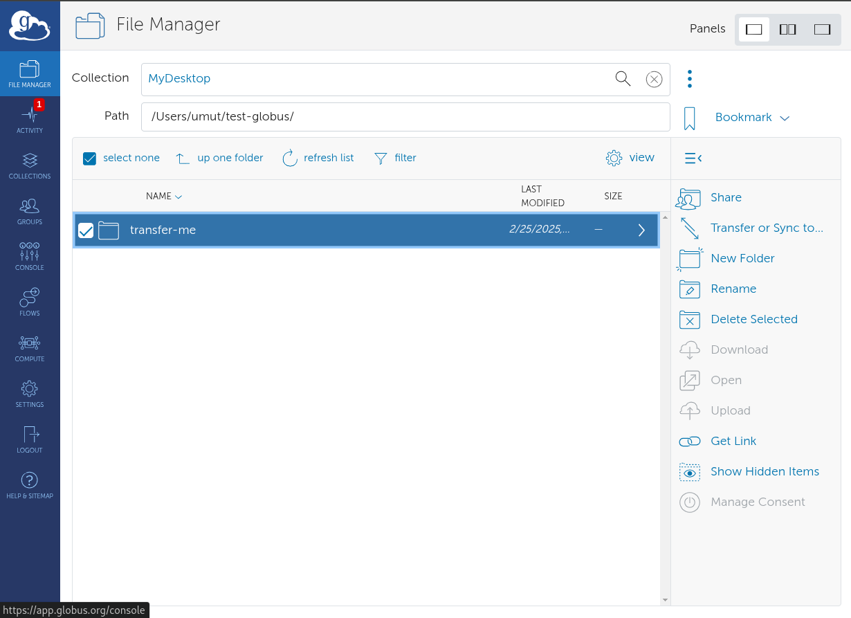Click the Delete Selected icon
Screen dimensions: 851x618
point(690,320)
